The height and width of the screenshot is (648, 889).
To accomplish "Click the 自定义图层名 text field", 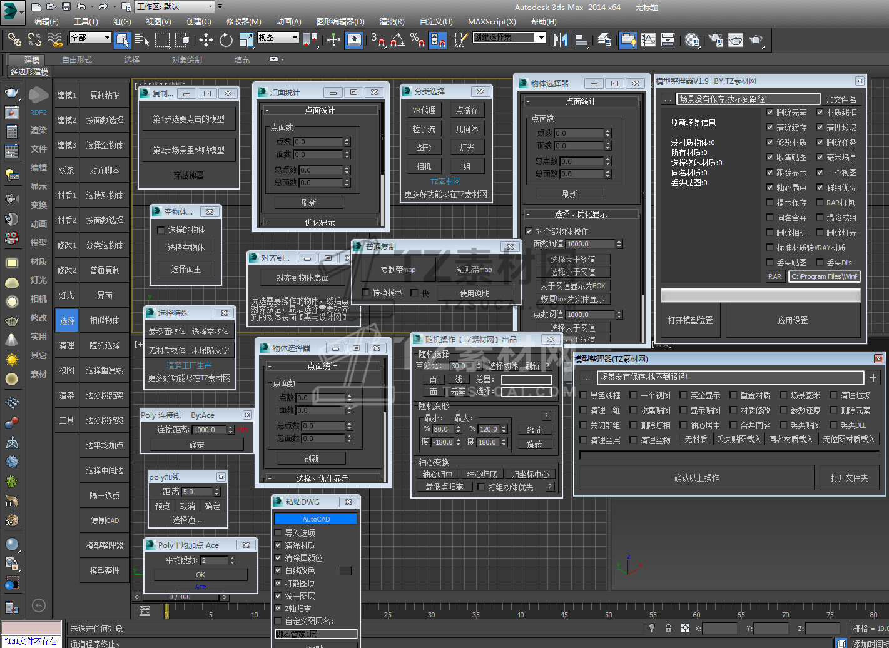I will point(316,634).
